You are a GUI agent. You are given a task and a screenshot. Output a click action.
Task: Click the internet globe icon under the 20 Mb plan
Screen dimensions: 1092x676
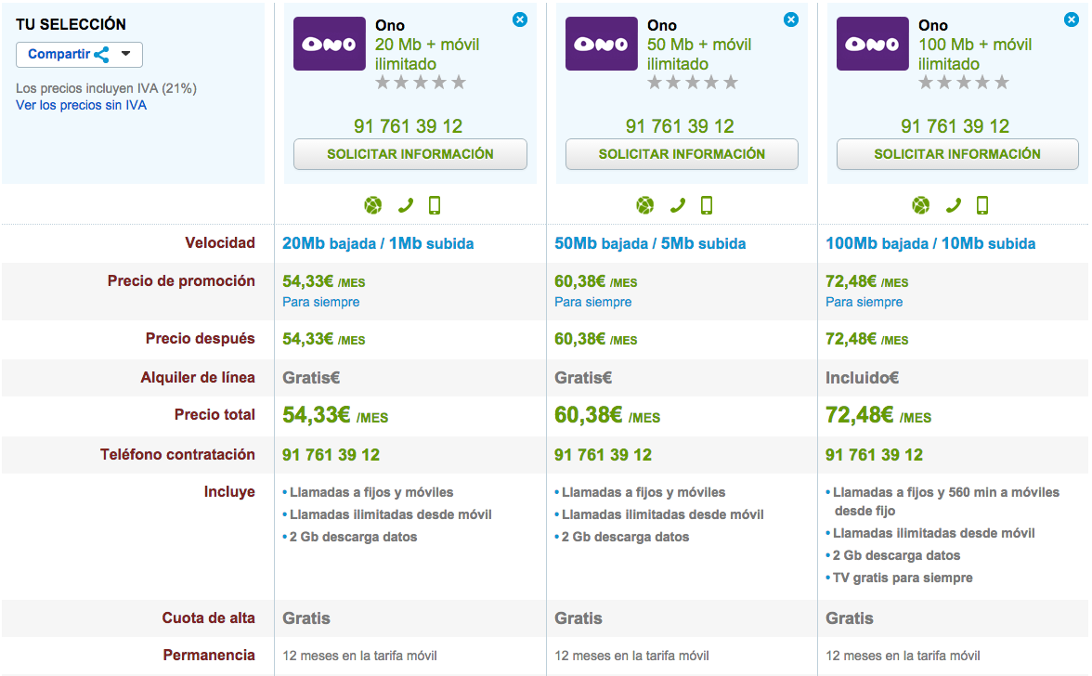coord(373,205)
